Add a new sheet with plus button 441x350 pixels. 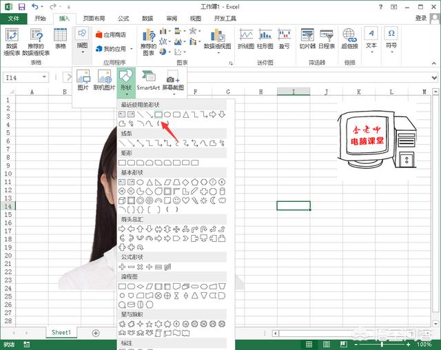[x=96, y=333]
